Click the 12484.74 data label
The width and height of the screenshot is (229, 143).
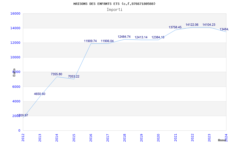(124, 37)
